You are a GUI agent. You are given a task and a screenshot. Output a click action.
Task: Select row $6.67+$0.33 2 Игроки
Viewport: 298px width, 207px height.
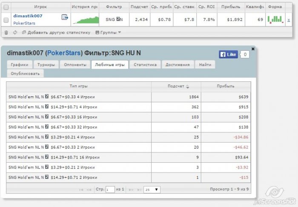coord(129,147)
